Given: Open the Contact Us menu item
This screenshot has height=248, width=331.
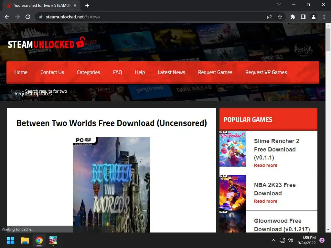Looking at the screenshot, I should [x=52, y=72].
